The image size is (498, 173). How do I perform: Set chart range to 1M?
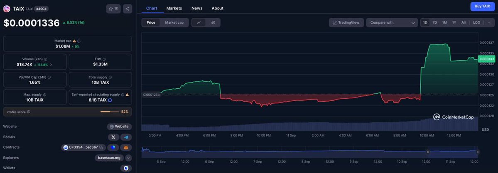click(x=444, y=22)
